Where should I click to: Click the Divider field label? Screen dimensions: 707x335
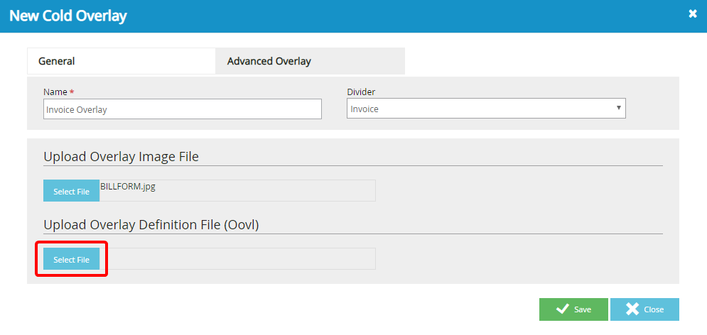click(x=361, y=92)
